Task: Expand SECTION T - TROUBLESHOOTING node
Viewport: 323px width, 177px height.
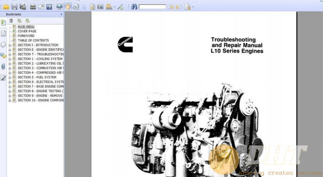Action: tap(10, 54)
